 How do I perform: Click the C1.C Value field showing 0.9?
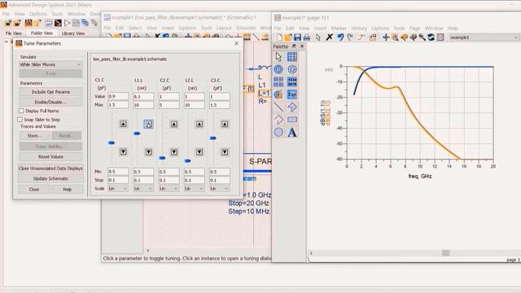click(x=118, y=96)
